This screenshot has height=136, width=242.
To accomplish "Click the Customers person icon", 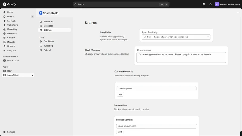I will pyautogui.click(x=5, y=25).
